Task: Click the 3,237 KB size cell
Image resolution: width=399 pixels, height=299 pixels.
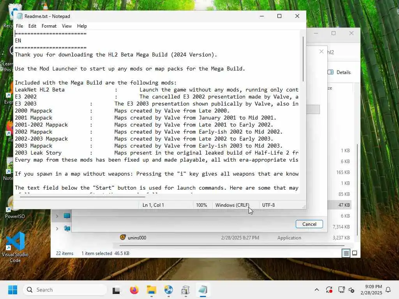Action: pyautogui.click(x=341, y=238)
